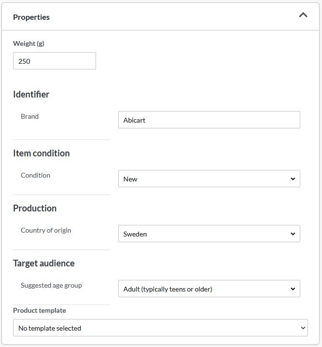Click the Identifier section heading
The image size is (322, 347).
(x=31, y=94)
